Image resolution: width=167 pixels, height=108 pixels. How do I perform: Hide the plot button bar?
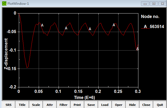[x=132, y=105]
